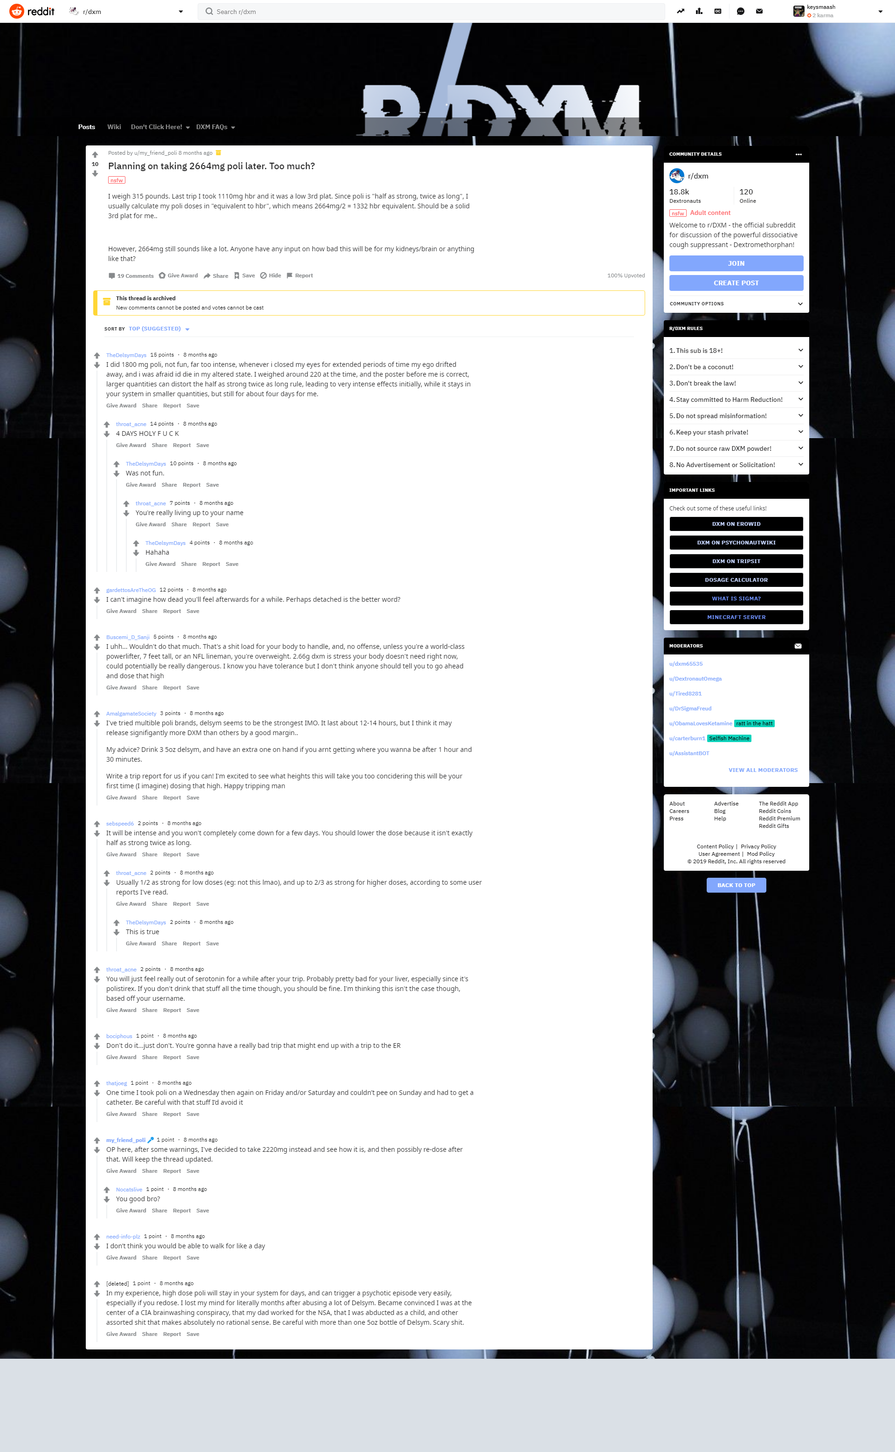Screen dimensions: 895x1452
Task: Open moderator u/DextronautOmega profile
Action: pyautogui.click(x=695, y=679)
